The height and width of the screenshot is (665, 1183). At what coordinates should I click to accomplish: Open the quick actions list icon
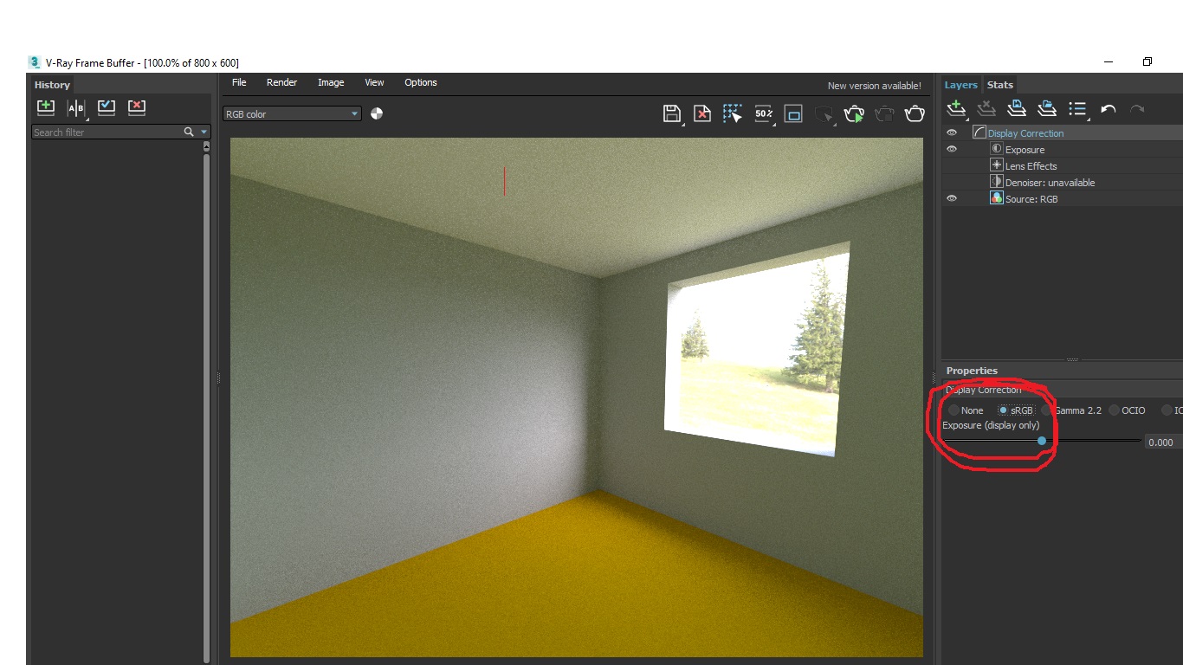tap(1078, 108)
